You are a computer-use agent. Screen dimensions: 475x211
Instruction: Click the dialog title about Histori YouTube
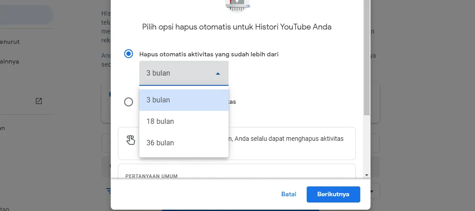[237, 27]
